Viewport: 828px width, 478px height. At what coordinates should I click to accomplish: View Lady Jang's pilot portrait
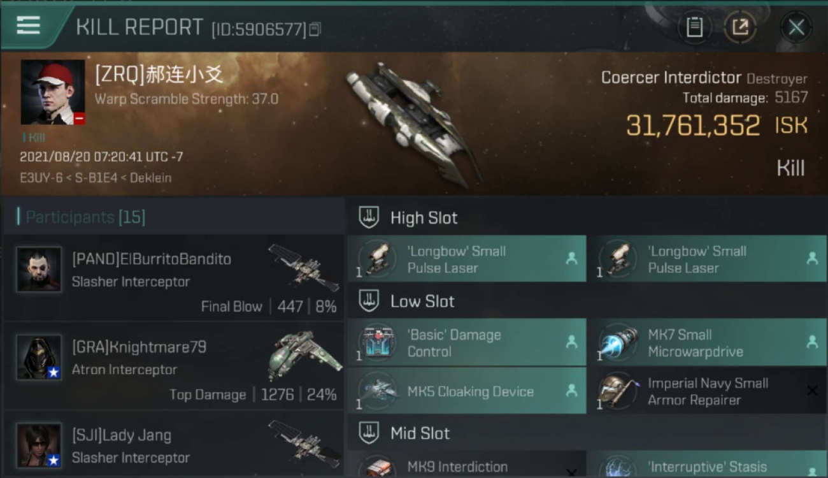tap(39, 445)
